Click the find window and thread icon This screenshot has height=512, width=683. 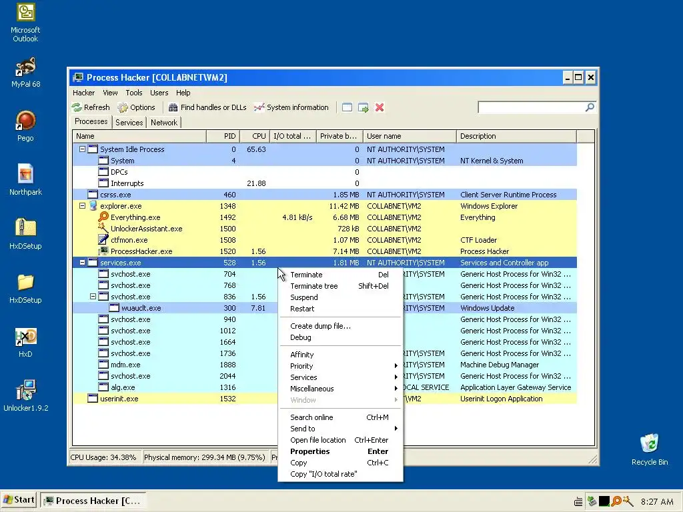tap(364, 107)
